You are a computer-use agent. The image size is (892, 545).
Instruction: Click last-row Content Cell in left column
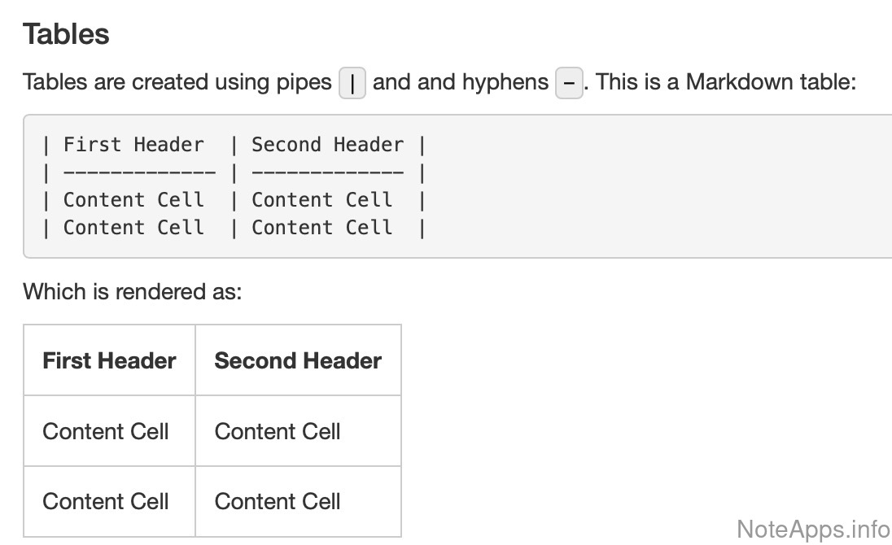pyautogui.click(x=106, y=501)
